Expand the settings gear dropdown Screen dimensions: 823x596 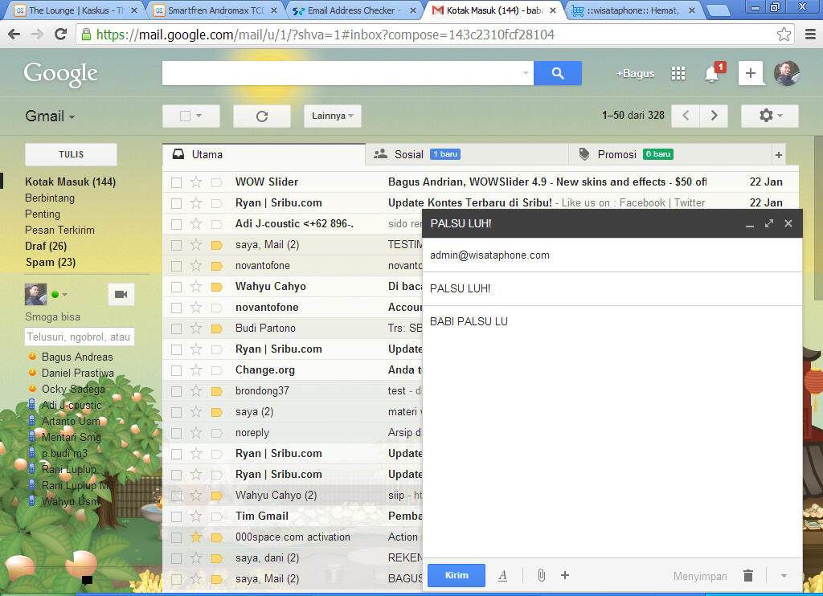(768, 116)
